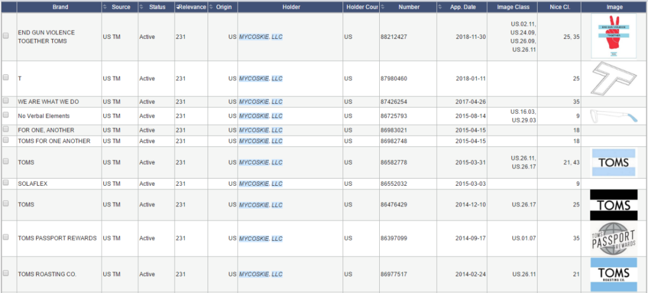Screen dimensions: 648x293
Task: Click the Holder Country column header
Action: pyautogui.click(x=362, y=7)
